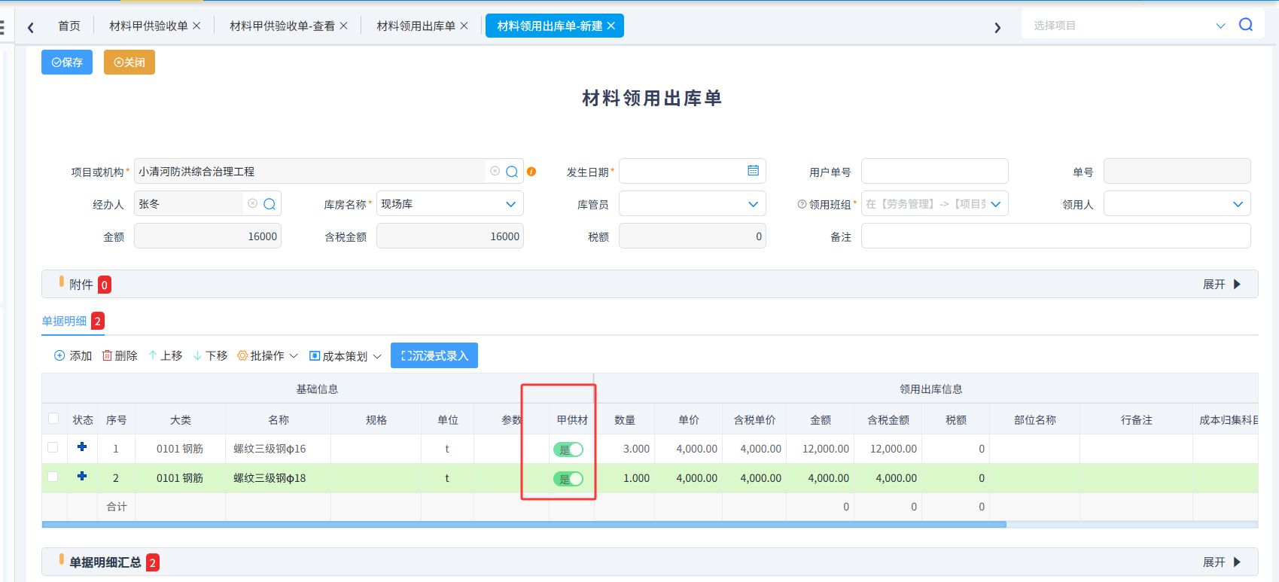Viewport: 1279px width, 582px height.
Task: Open the 领用班组 dropdown
Action: click(934, 204)
